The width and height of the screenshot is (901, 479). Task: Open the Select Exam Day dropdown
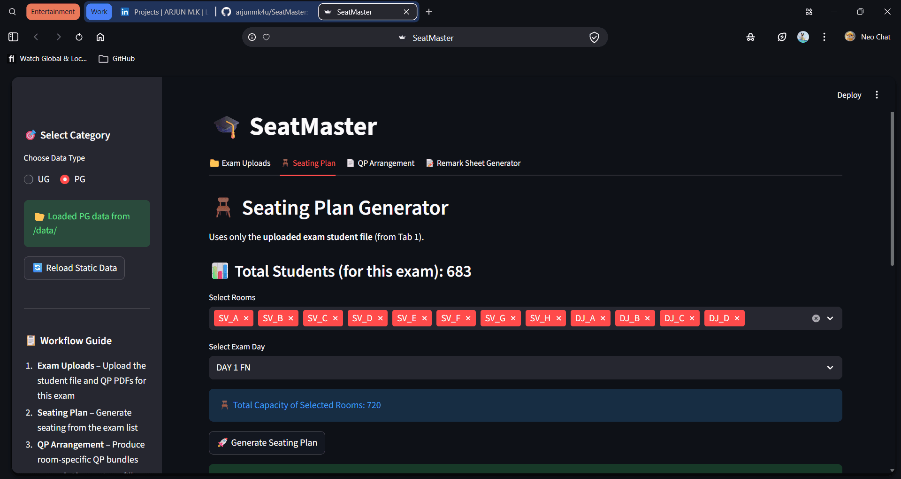[x=525, y=368]
